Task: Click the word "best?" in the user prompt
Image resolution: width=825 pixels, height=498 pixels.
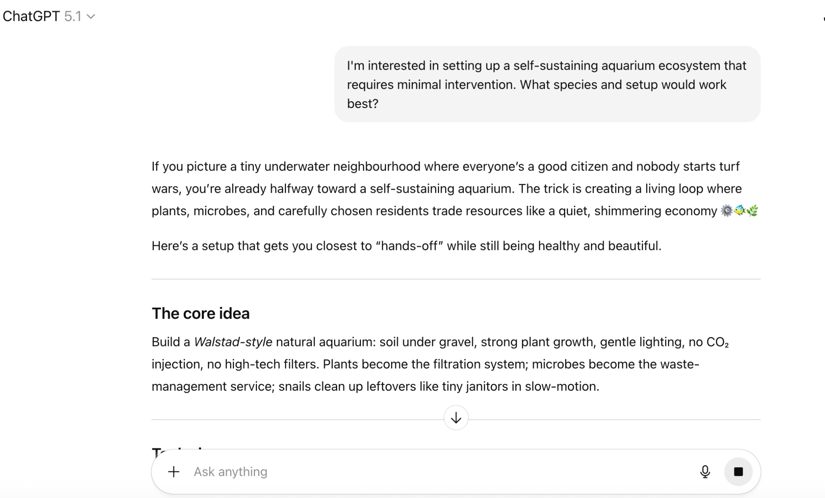Action: [x=363, y=104]
